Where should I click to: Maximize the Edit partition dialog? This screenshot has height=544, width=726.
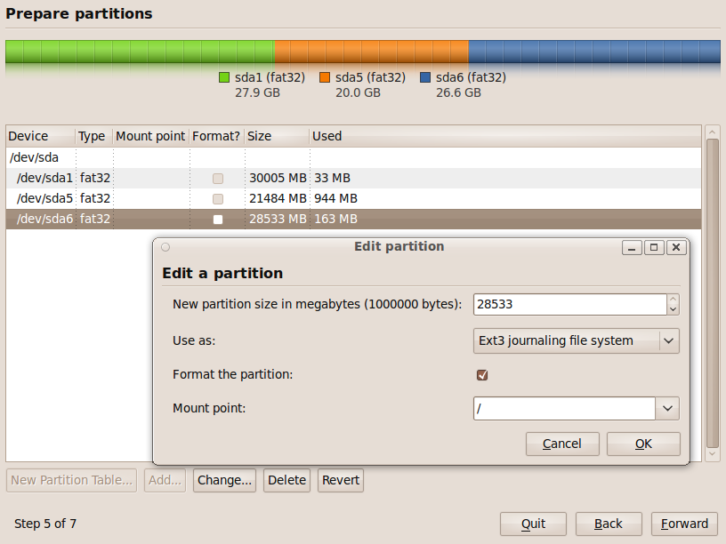(654, 247)
